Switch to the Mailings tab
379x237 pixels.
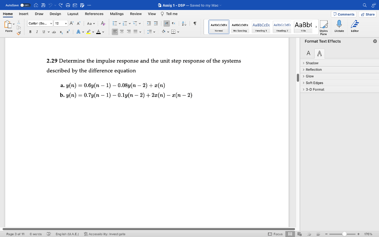click(117, 14)
